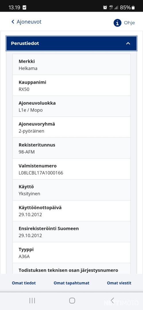Tap the Kauppanimi RX50 row
Image resolution: width=143 pixels, height=310 pixels.
coord(71,86)
